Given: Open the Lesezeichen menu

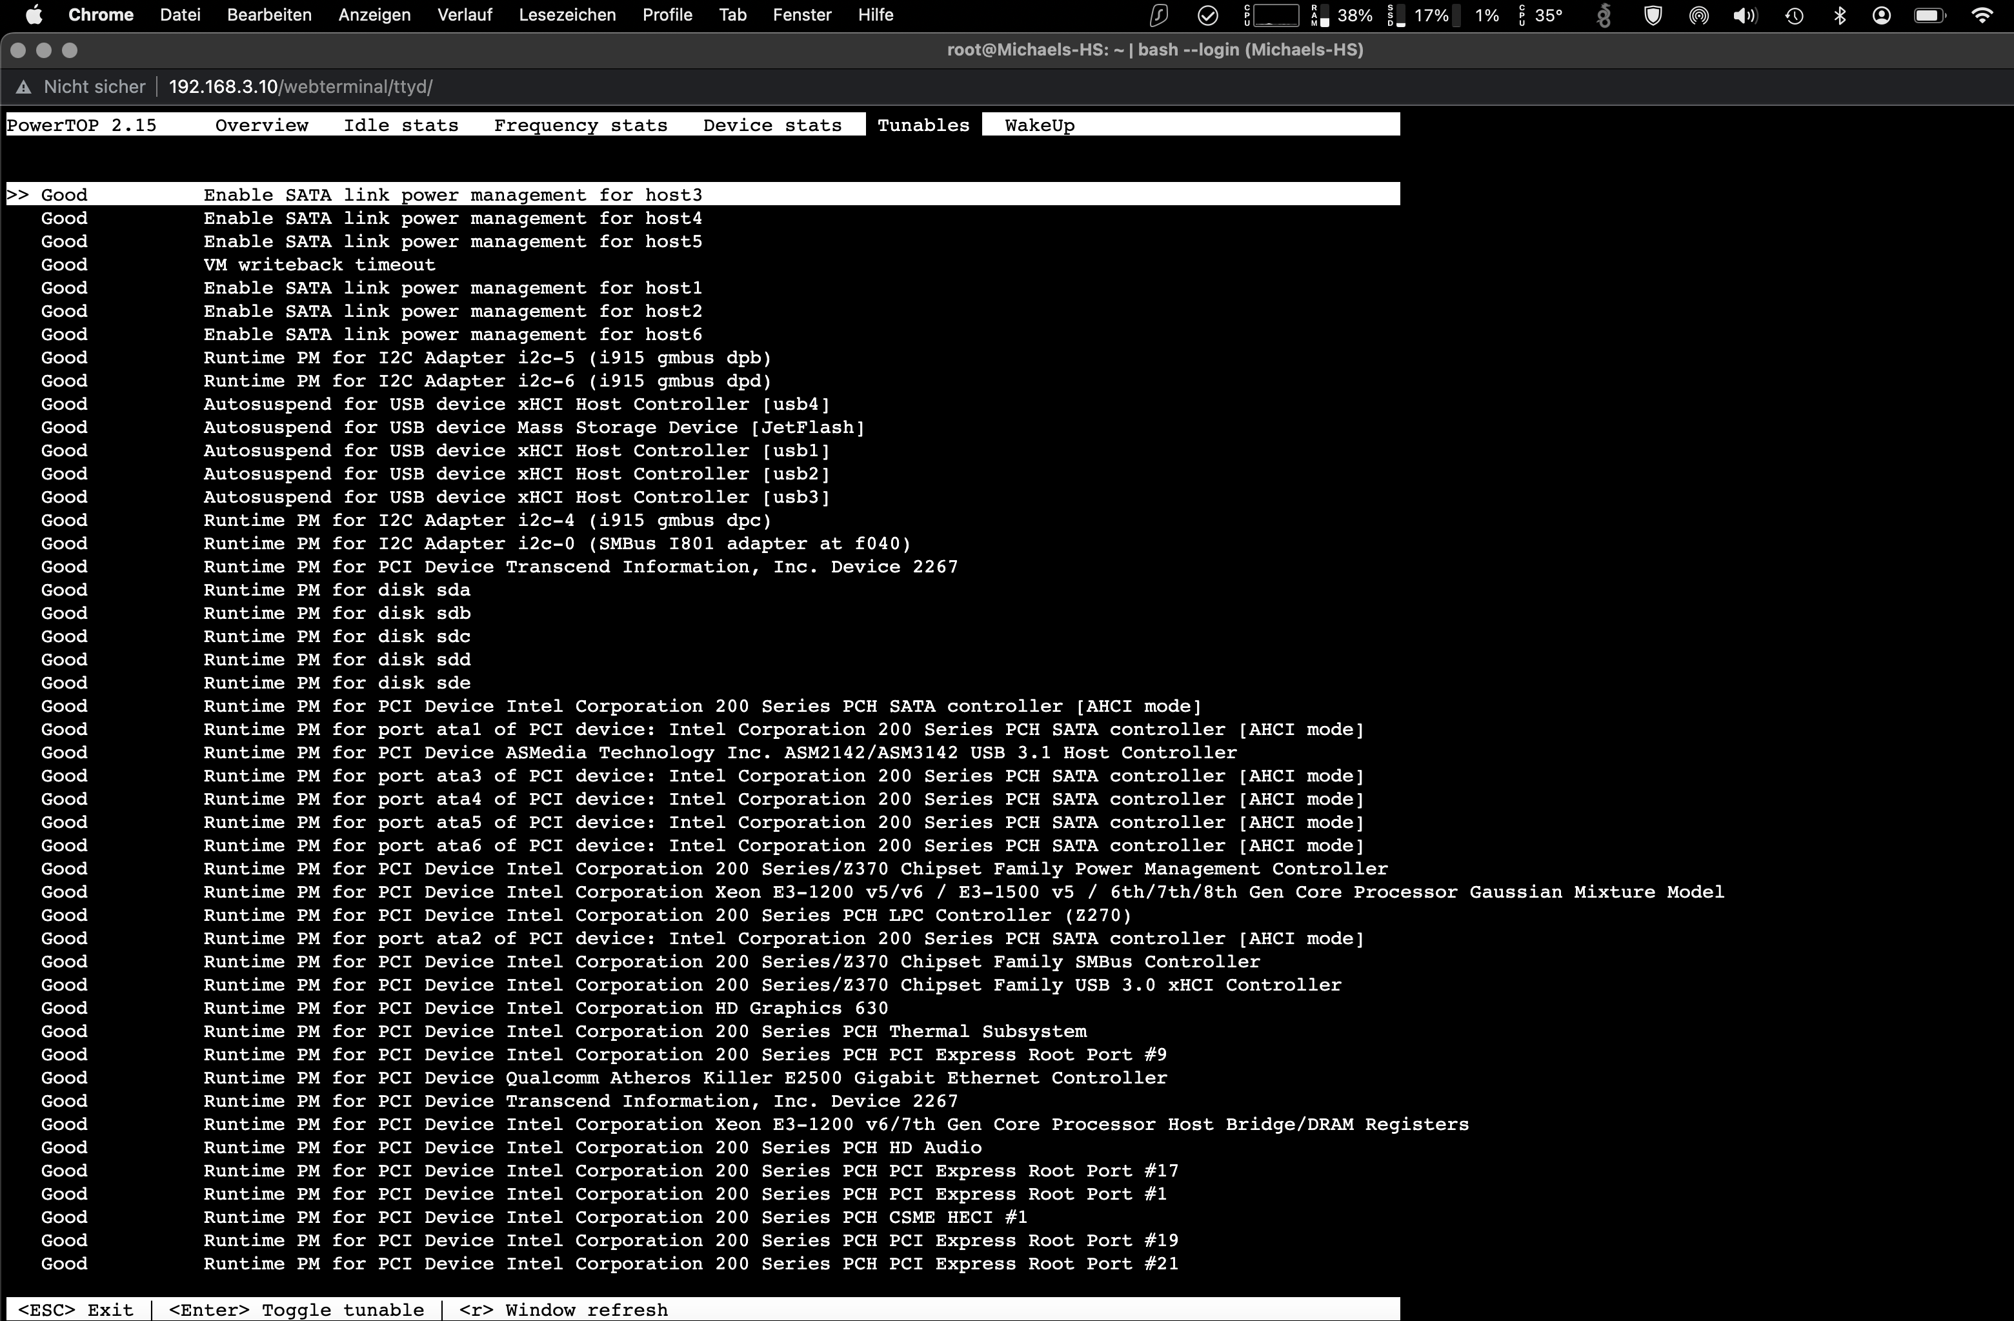Looking at the screenshot, I should [567, 15].
